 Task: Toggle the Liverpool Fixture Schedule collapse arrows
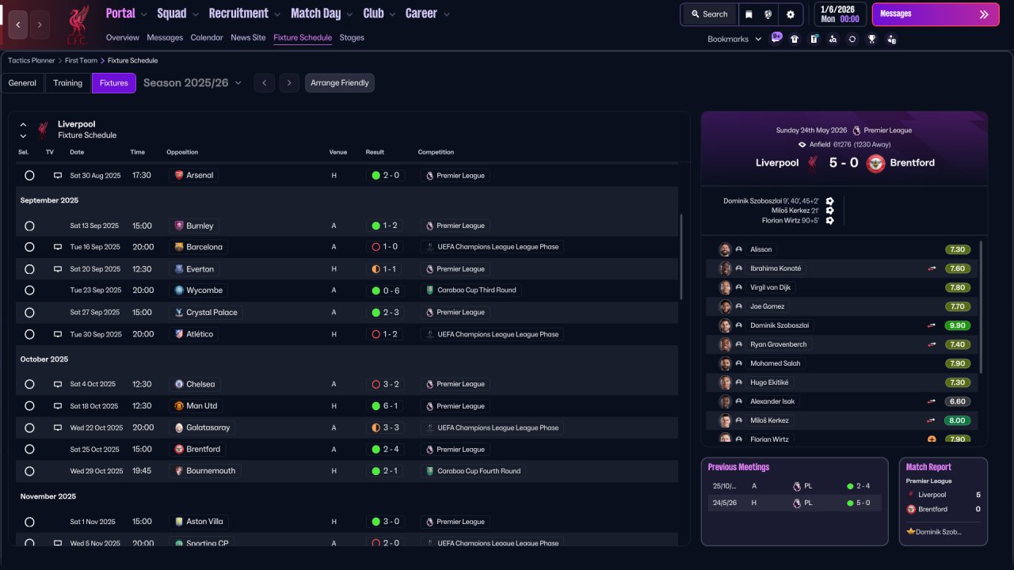[x=23, y=130]
